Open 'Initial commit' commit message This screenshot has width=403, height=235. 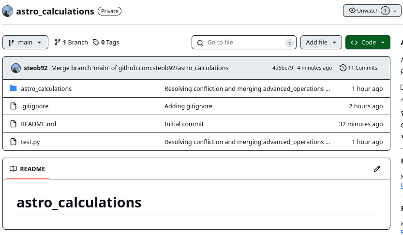pyautogui.click(x=184, y=124)
